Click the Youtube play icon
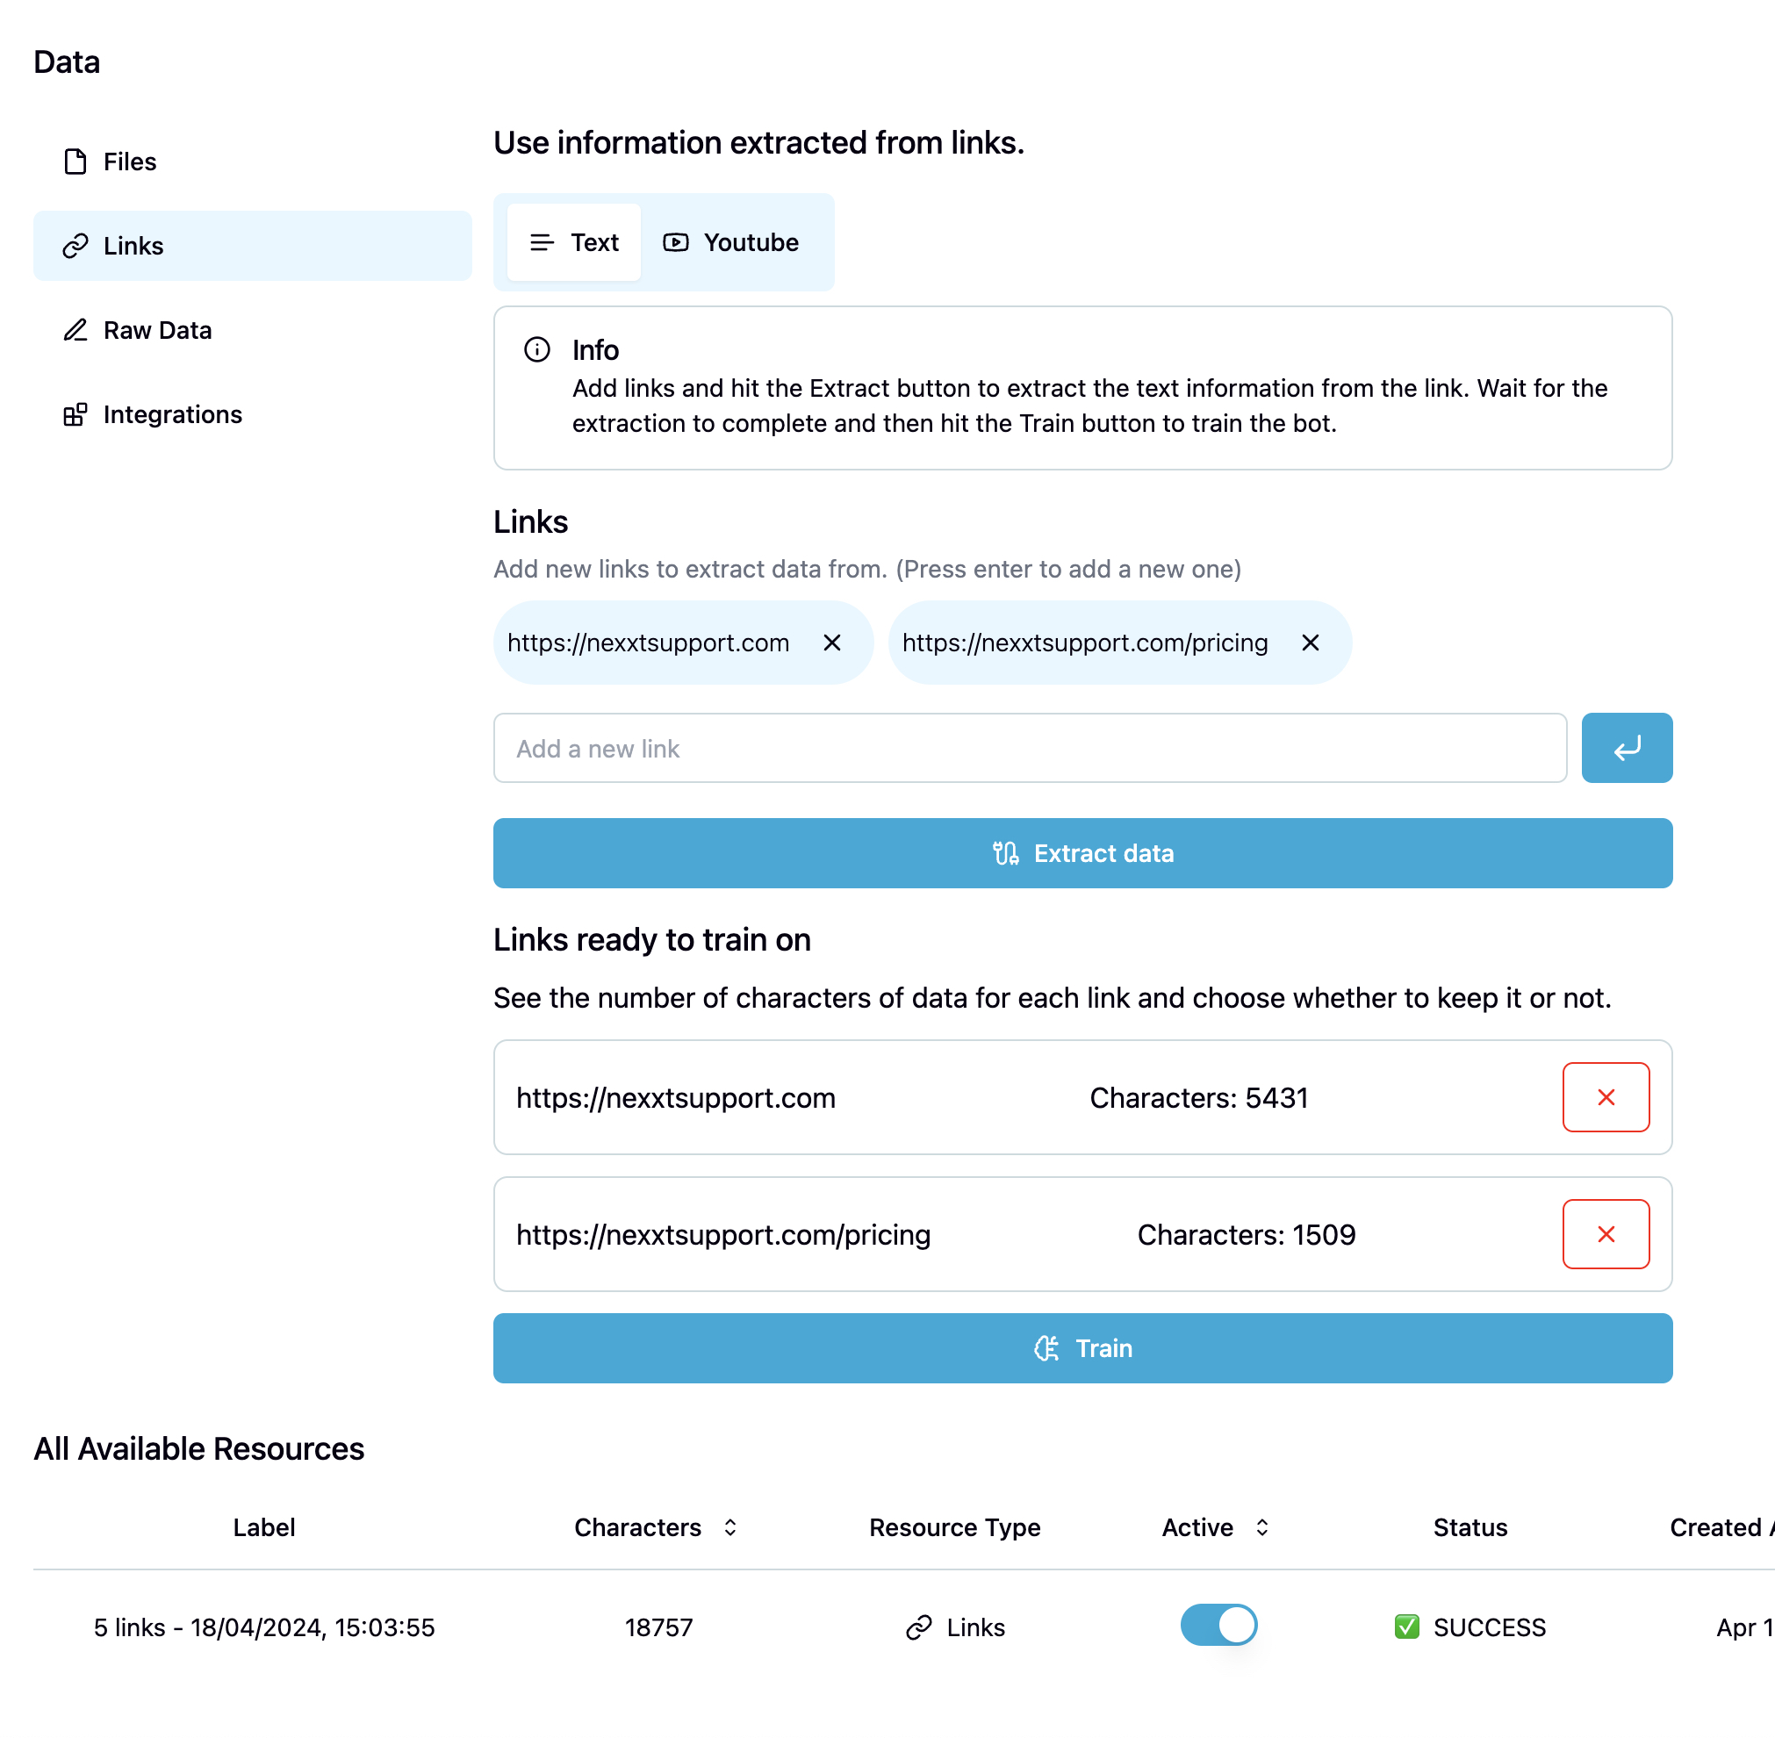Image resolution: width=1775 pixels, height=1738 pixels. pyautogui.click(x=675, y=242)
